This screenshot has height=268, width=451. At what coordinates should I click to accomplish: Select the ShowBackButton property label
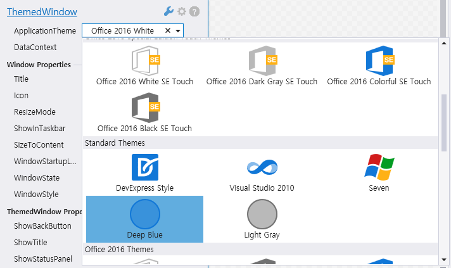(42, 226)
